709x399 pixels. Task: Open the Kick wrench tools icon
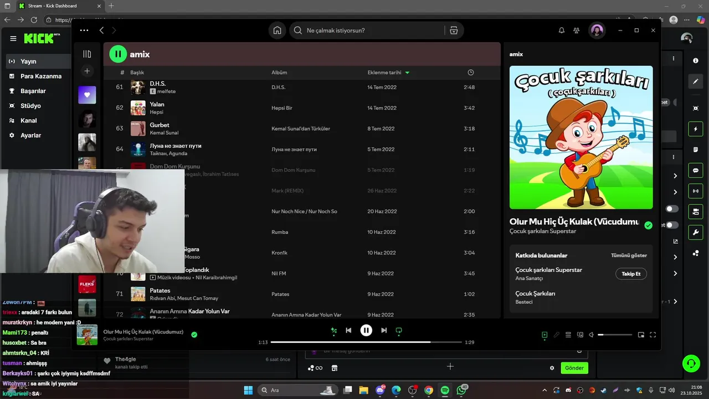(696, 232)
